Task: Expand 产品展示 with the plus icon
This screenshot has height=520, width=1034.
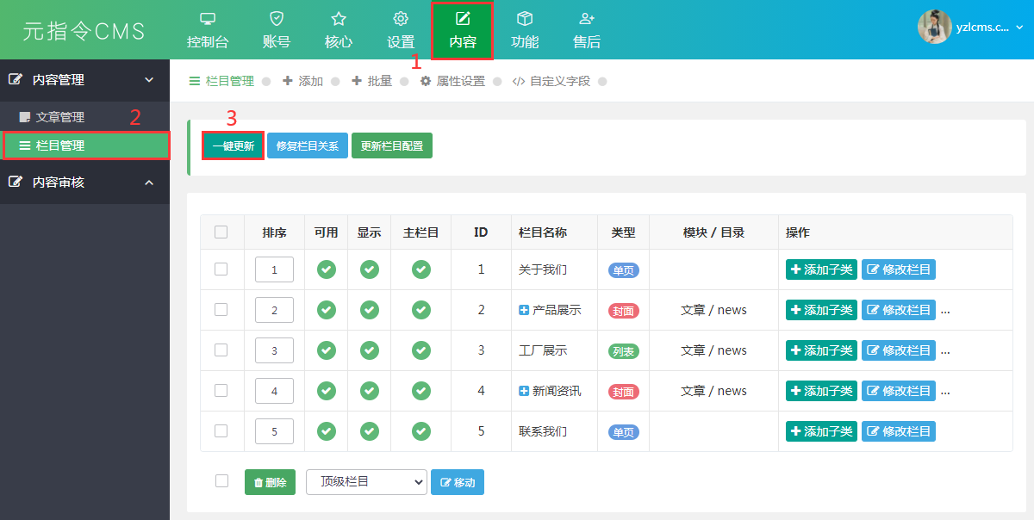Action: point(524,310)
